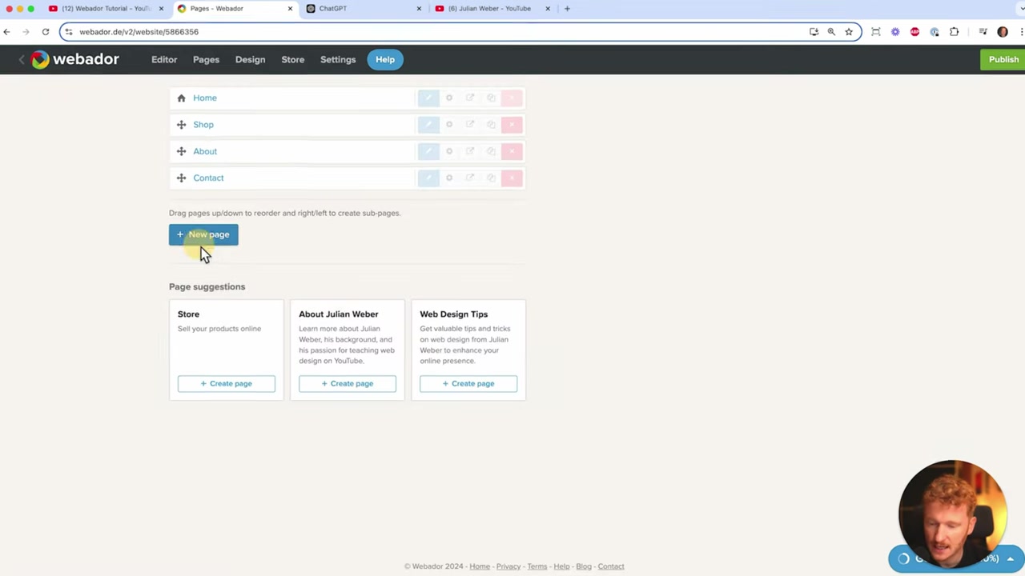This screenshot has width=1025, height=576.
Task: Click the edit pencil for Home page
Action: [428, 98]
